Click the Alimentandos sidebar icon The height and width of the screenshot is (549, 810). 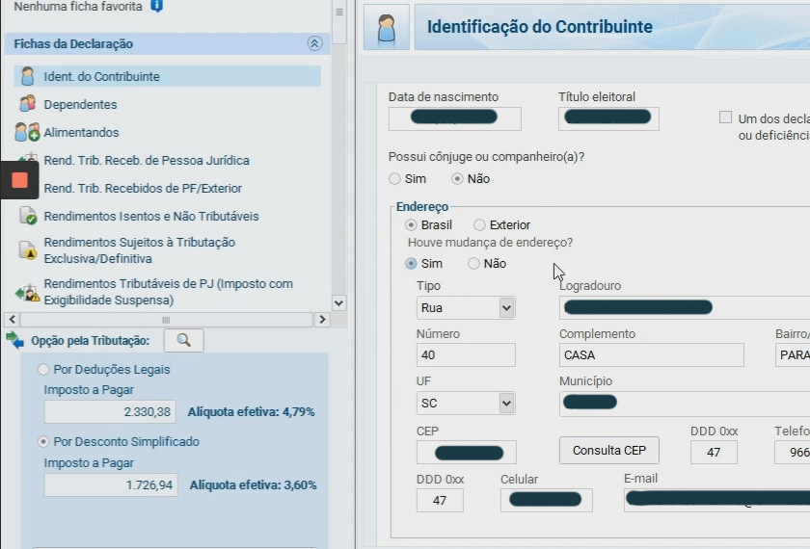tap(27, 132)
